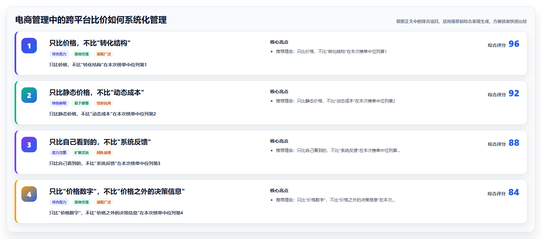Click 综合评分 label beside 88
The width and height of the screenshot is (542, 239).
coord(497,144)
